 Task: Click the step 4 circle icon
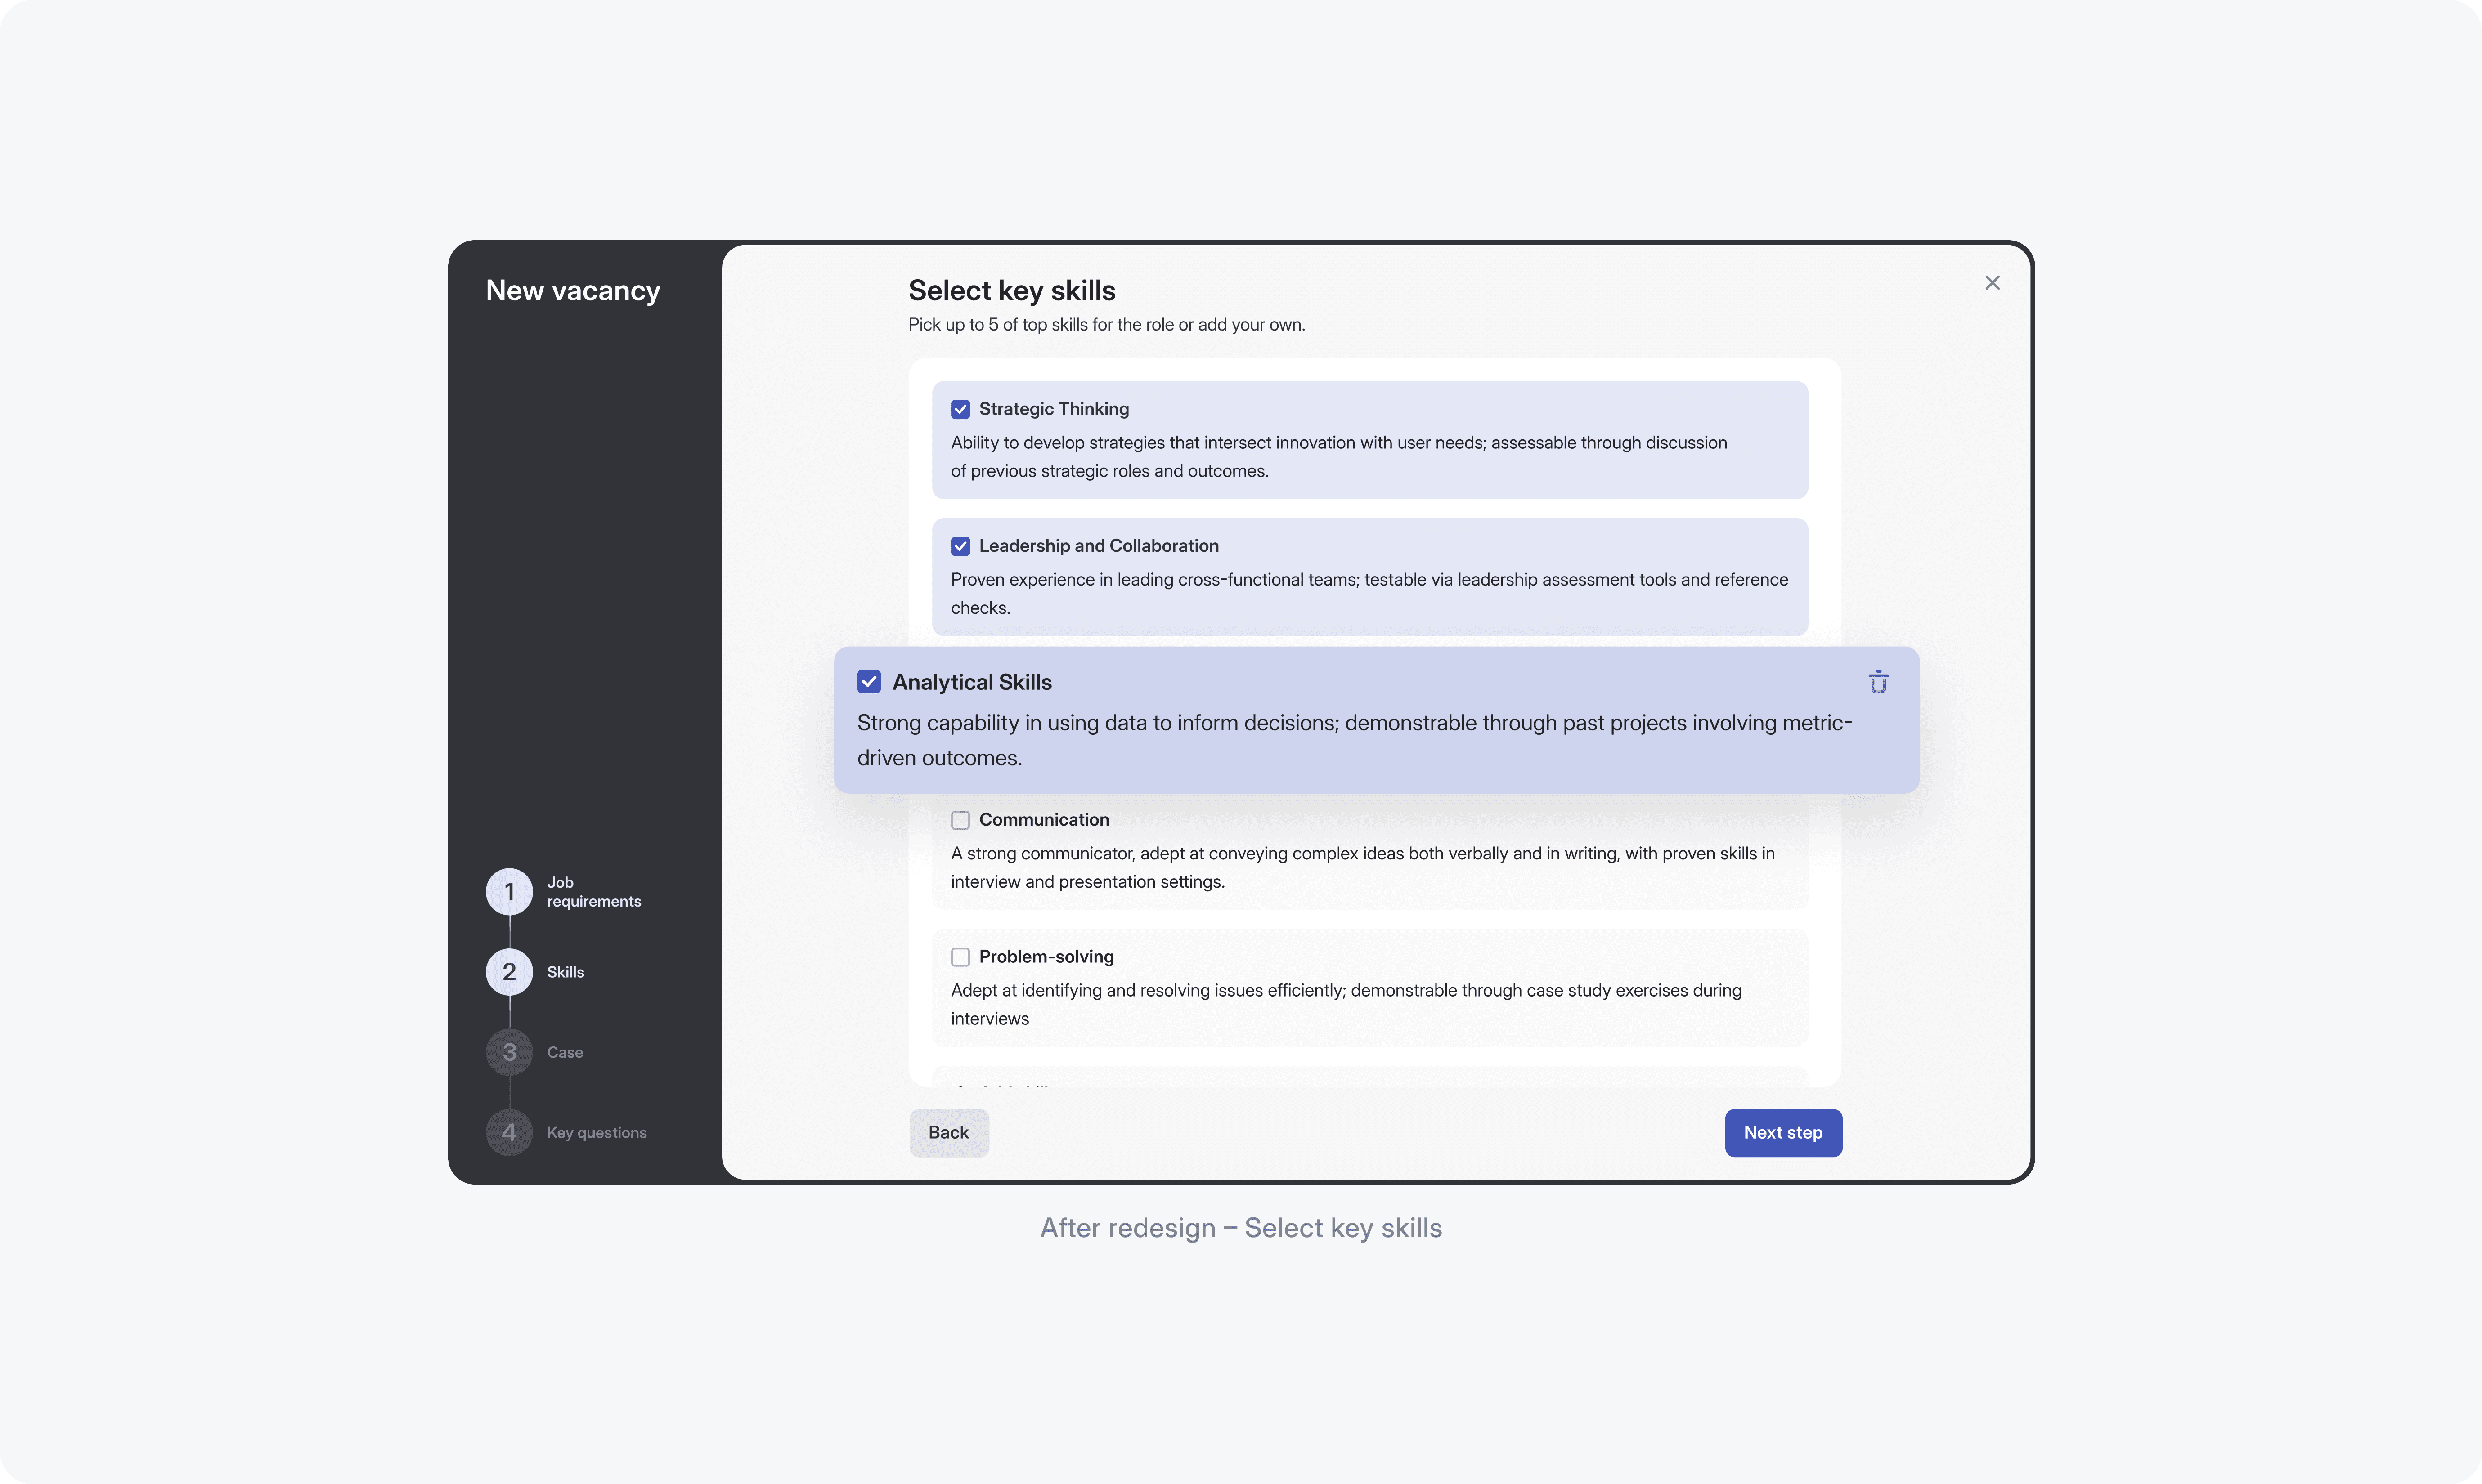(x=509, y=1132)
